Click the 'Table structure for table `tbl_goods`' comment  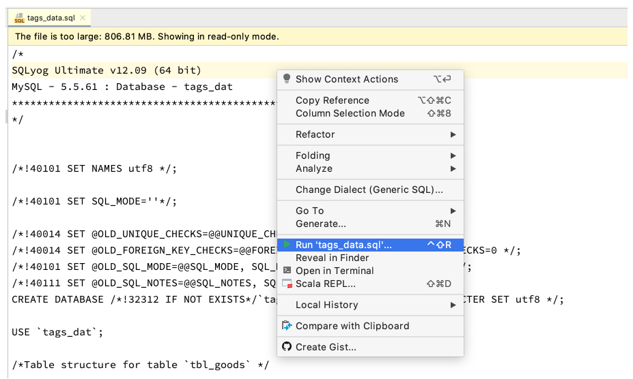pos(140,365)
